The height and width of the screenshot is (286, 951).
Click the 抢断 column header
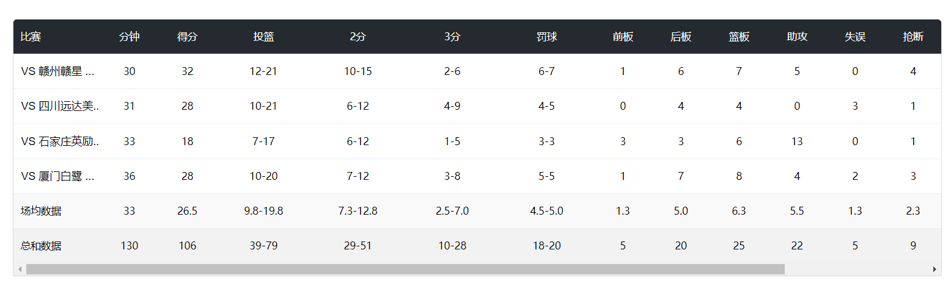[913, 37]
